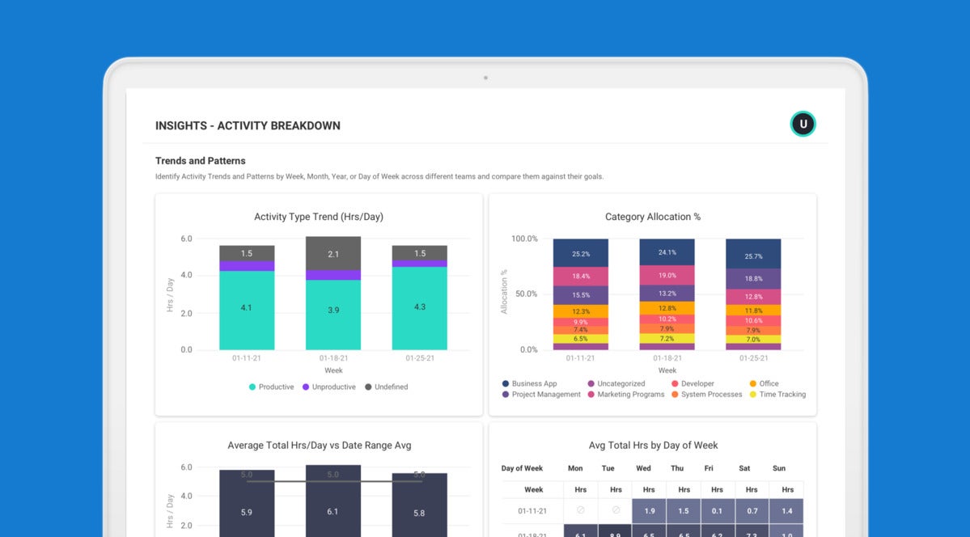
Task: Click the Day of Week header
Action: click(x=522, y=468)
